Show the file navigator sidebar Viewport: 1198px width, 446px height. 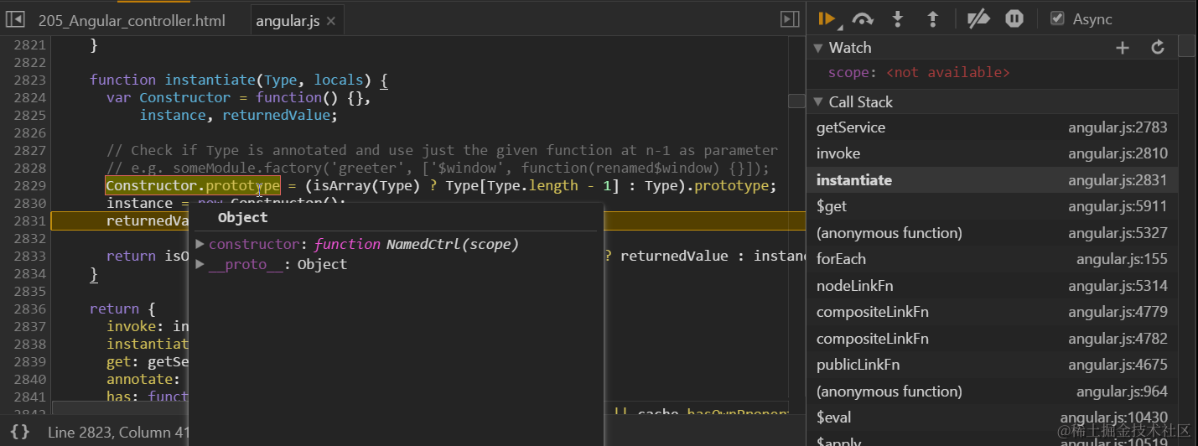click(15, 19)
